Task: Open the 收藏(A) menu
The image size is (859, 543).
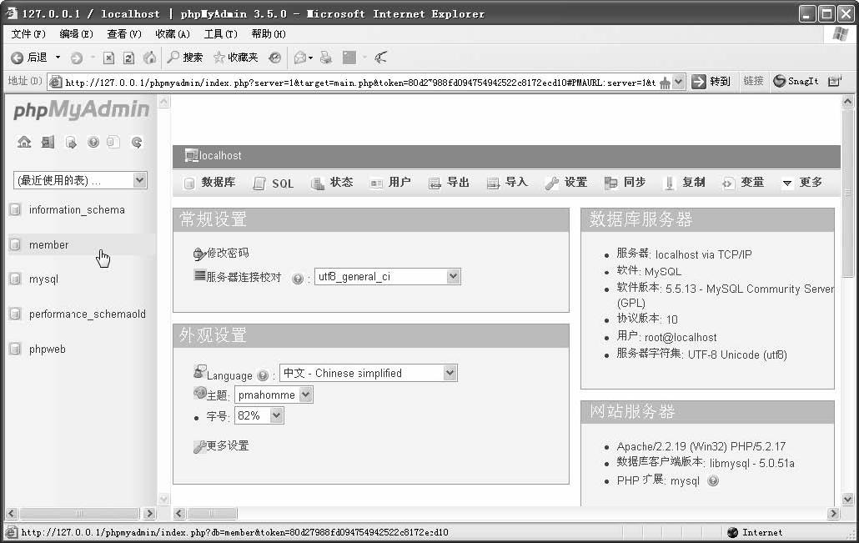Action: click(173, 34)
